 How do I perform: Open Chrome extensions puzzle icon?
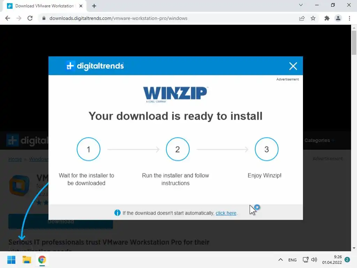[x=327, y=18]
